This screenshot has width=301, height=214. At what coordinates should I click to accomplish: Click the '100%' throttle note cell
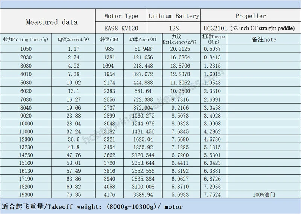coord(264,194)
